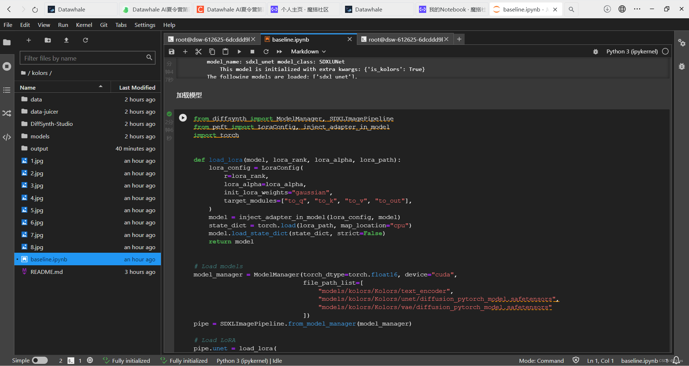Paste cell from clipboard
The image size is (689, 366).
pos(225,52)
